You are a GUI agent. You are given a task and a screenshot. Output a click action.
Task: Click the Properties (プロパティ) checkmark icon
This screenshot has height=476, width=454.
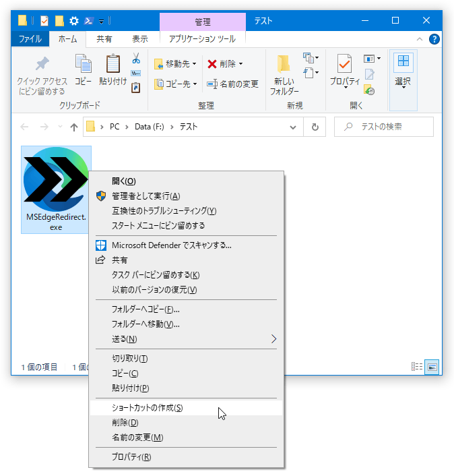pos(345,64)
